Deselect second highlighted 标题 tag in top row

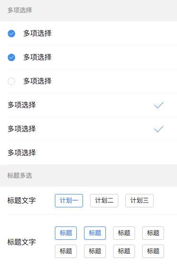click(x=95, y=233)
